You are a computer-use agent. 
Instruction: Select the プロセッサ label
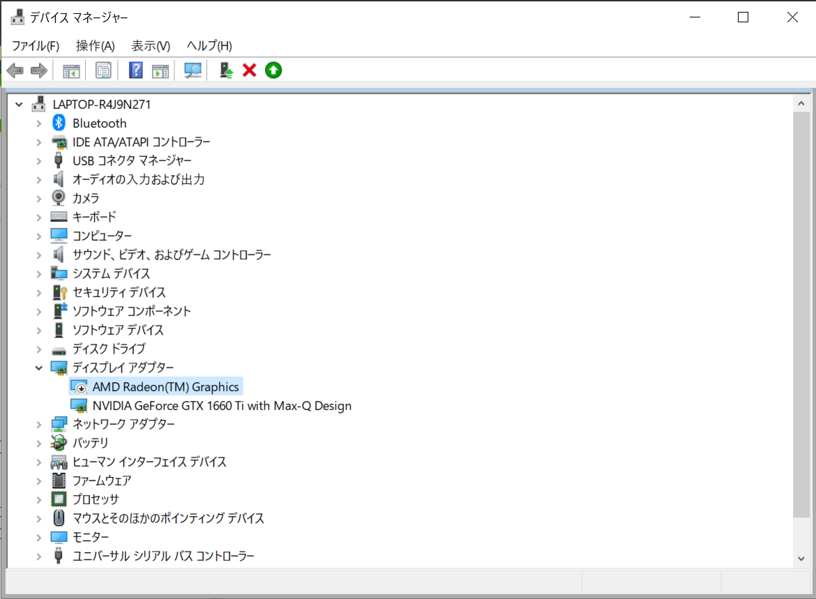[96, 499]
